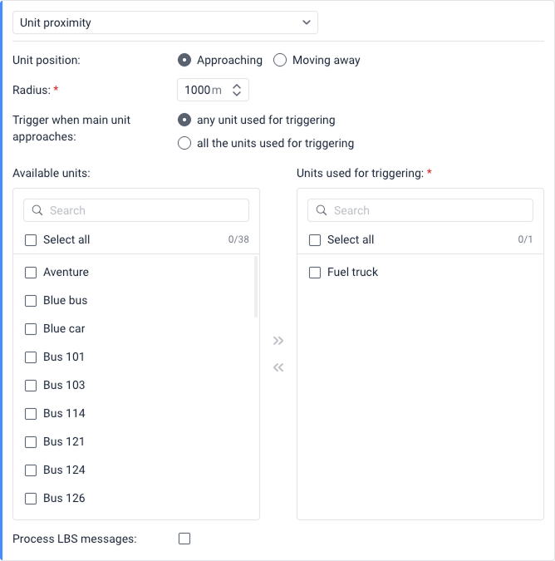Click the Available units list scrollbar
The image size is (555, 561).
click(255, 287)
